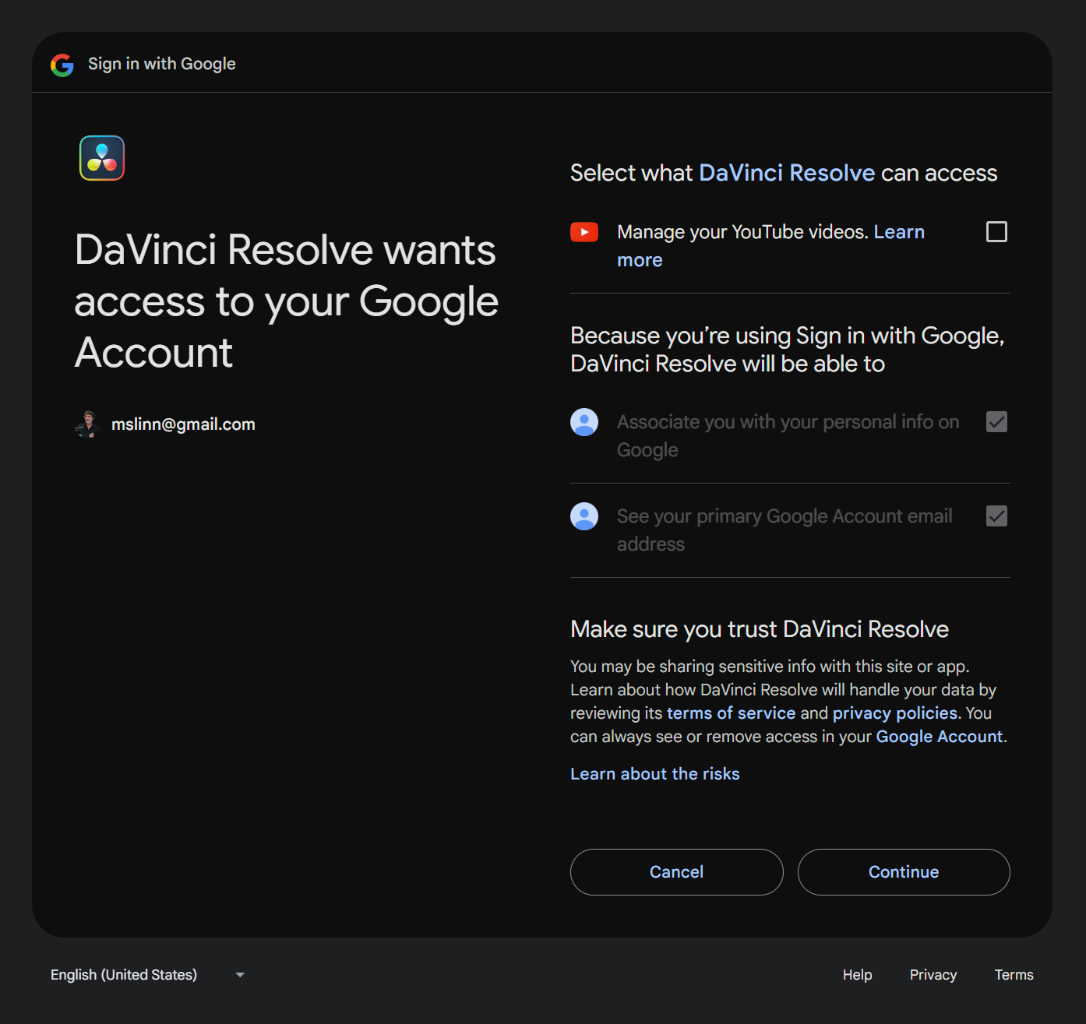Image resolution: width=1086 pixels, height=1024 pixels.
Task: Open the Learn more YouTube link
Action: point(898,232)
